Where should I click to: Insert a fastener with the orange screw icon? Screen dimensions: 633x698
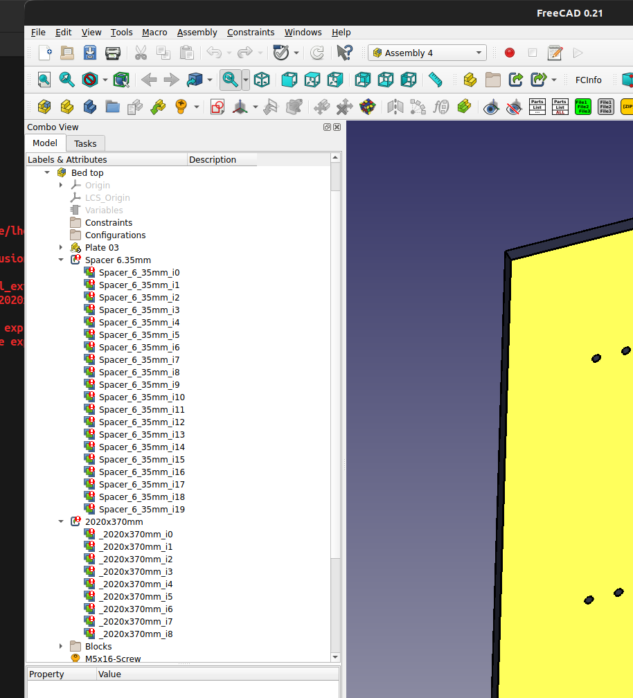pyautogui.click(x=181, y=107)
